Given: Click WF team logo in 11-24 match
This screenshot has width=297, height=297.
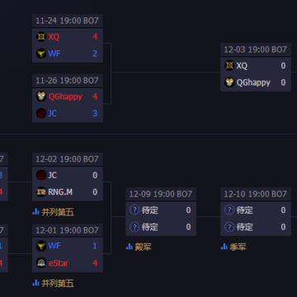Looking at the screenshot, I should click(x=41, y=54).
